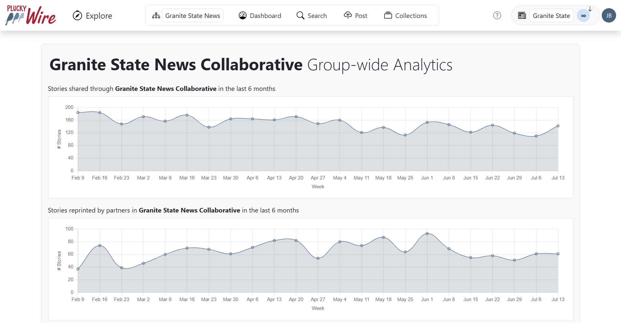
Task: Switch to the Granite State News tab
Action: click(192, 15)
